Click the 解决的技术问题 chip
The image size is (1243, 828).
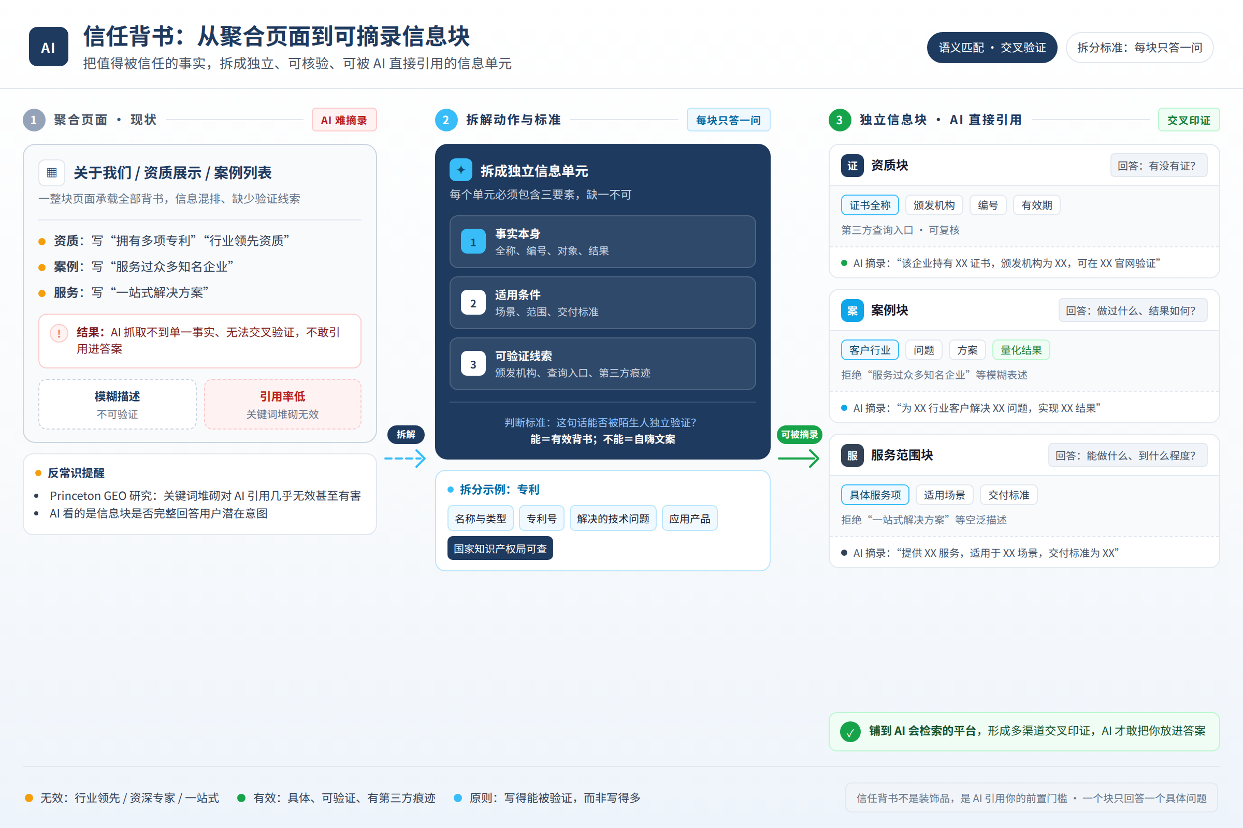(x=613, y=518)
